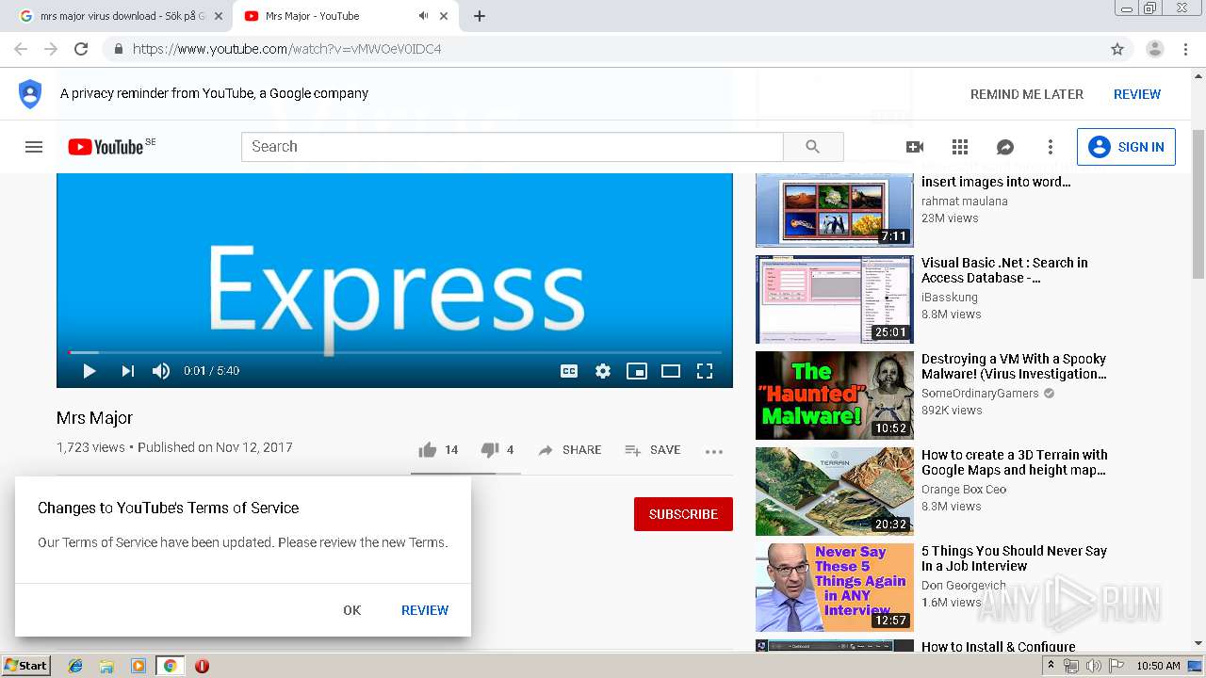Screen dimensions: 1206x678
Task: Click REMIND ME LATER on the privacy reminder
Action: click(x=1027, y=94)
